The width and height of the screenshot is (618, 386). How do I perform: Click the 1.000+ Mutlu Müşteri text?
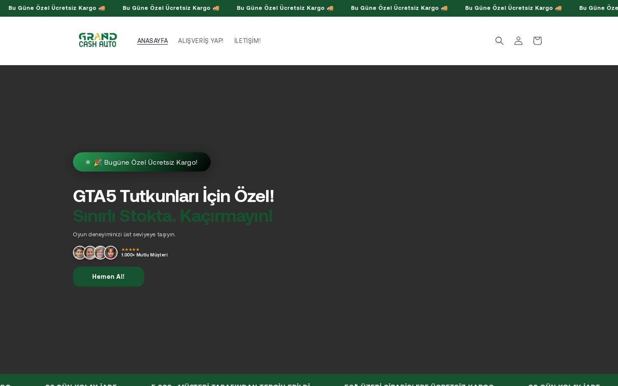144,255
